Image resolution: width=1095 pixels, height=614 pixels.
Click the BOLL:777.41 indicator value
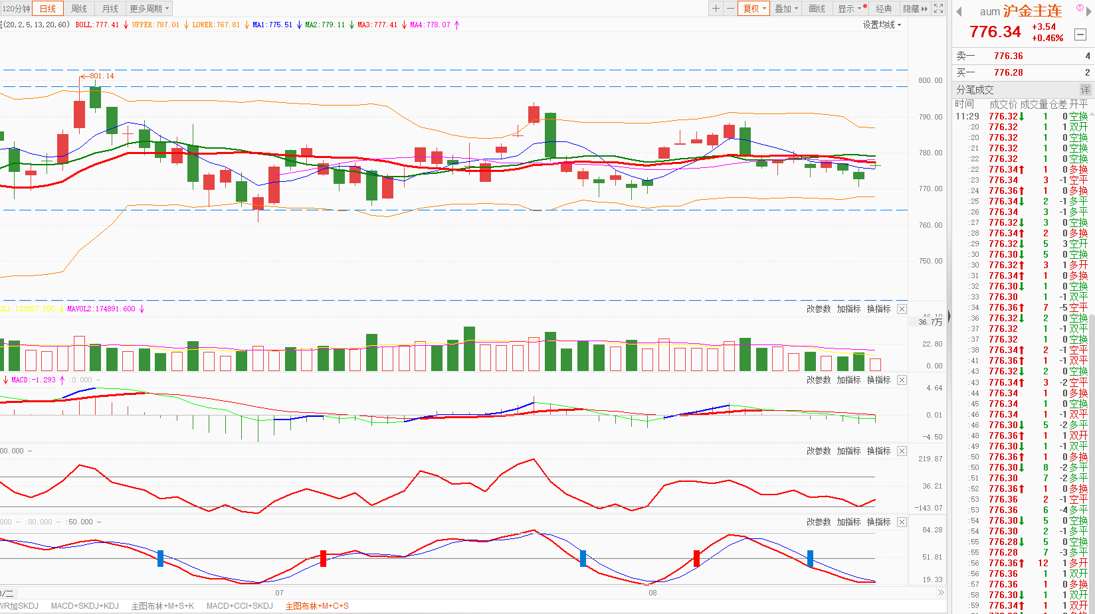click(97, 25)
